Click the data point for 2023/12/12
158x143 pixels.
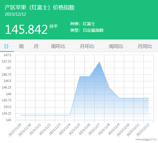(148, 98)
